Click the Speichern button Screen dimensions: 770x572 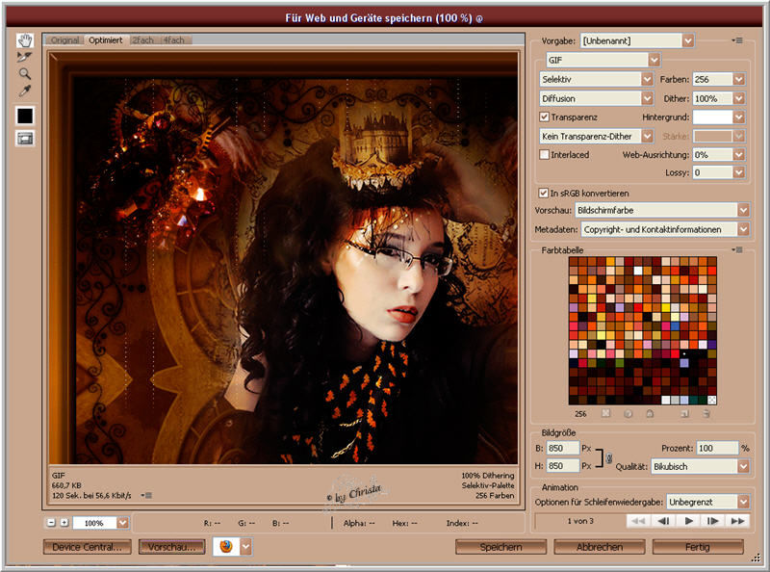[500, 547]
